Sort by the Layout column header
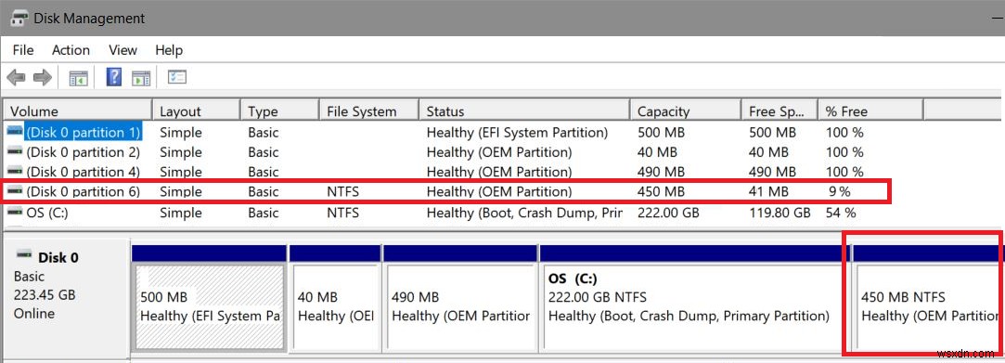This screenshot has height=363, width=1005. [x=196, y=111]
